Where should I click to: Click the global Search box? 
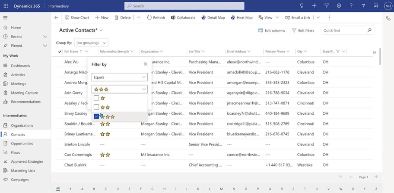click(184, 6)
